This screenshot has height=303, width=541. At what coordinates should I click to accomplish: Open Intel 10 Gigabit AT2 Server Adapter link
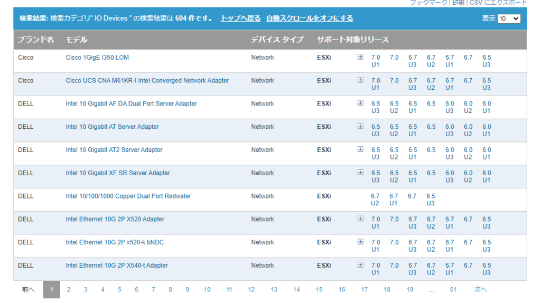(x=114, y=150)
